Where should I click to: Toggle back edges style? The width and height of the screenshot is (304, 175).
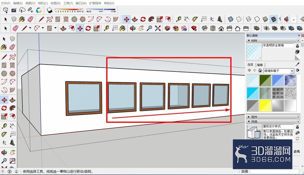239,19
